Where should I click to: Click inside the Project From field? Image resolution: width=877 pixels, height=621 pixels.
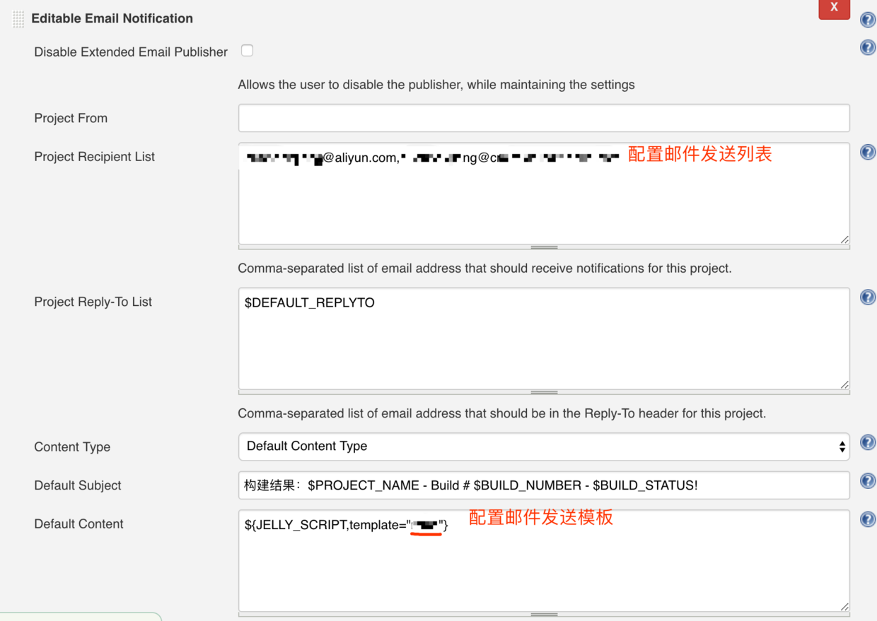[x=543, y=118]
